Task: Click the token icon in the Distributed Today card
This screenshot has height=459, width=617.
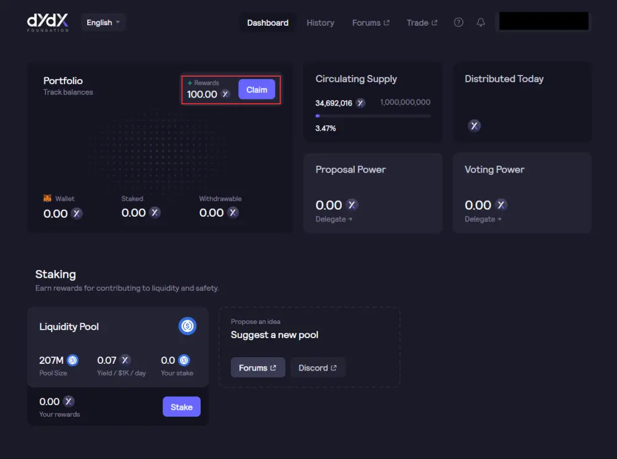Action: click(474, 126)
